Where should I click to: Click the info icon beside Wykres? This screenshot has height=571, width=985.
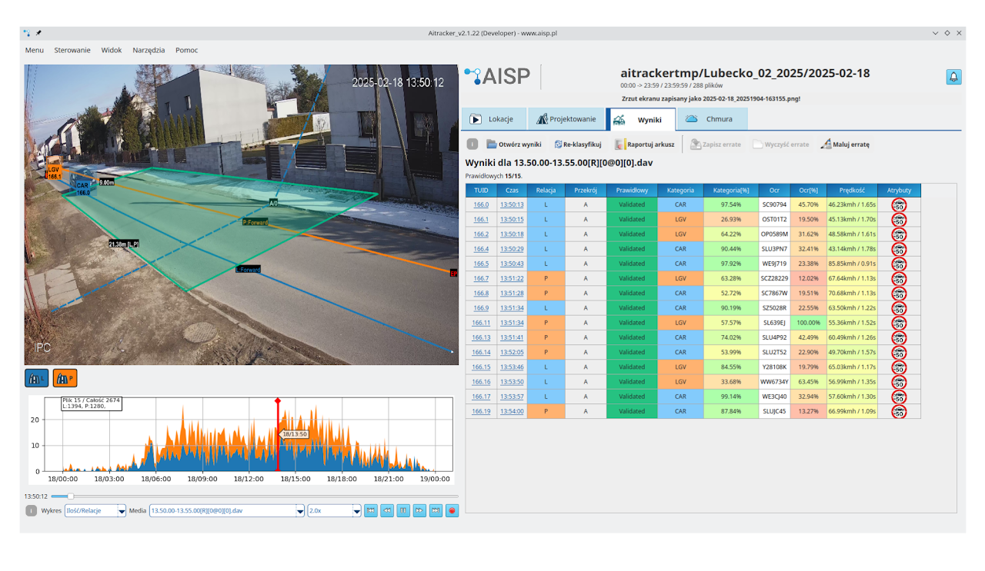coord(31,510)
